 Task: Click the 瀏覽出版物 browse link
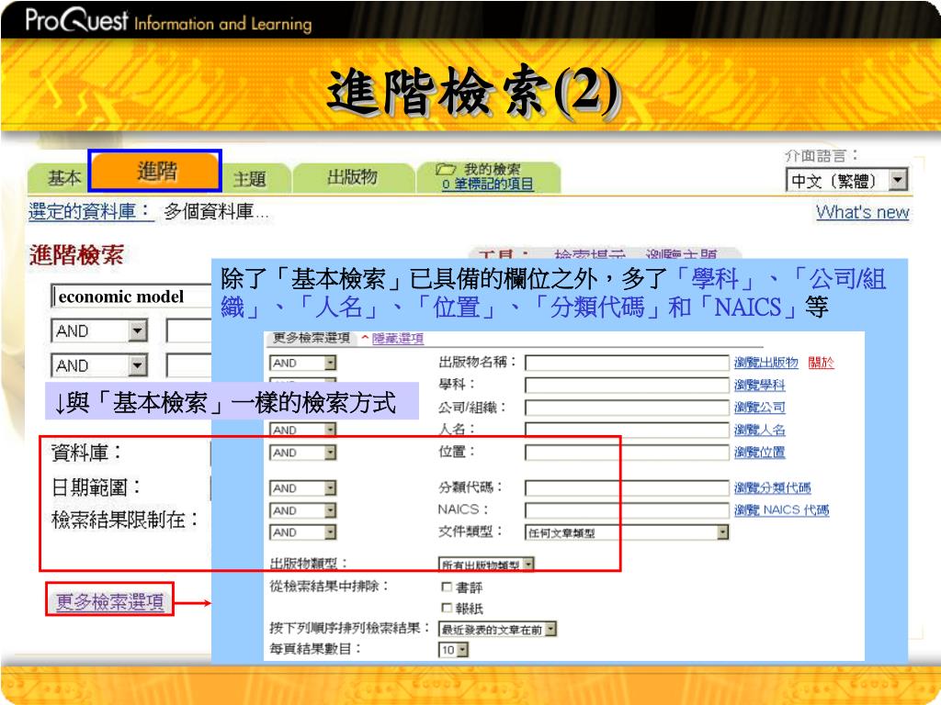click(765, 363)
